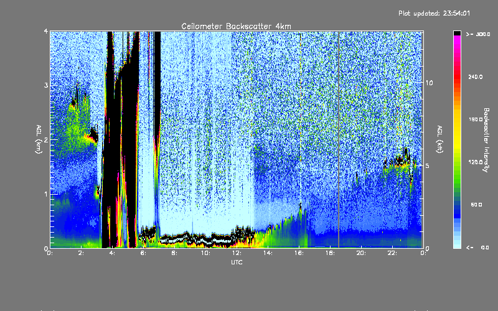This screenshot has width=498, height=311.
Task: Click the 6: tick on time axis
Action: coord(143,253)
